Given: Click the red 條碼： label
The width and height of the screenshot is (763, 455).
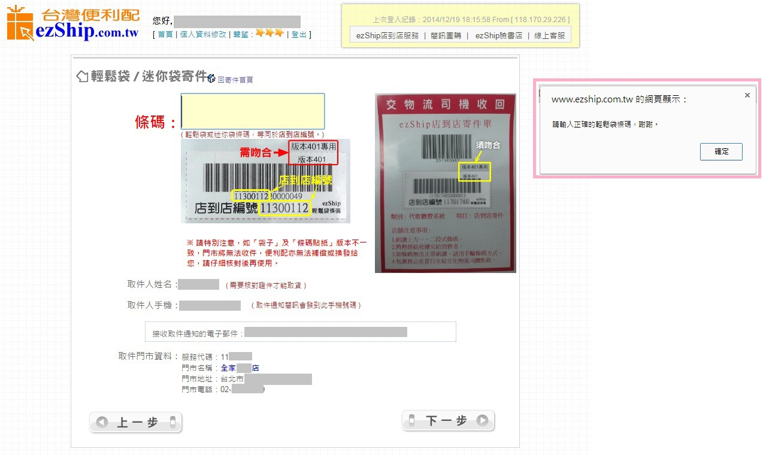Looking at the screenshot, I should tap(156, 122).
